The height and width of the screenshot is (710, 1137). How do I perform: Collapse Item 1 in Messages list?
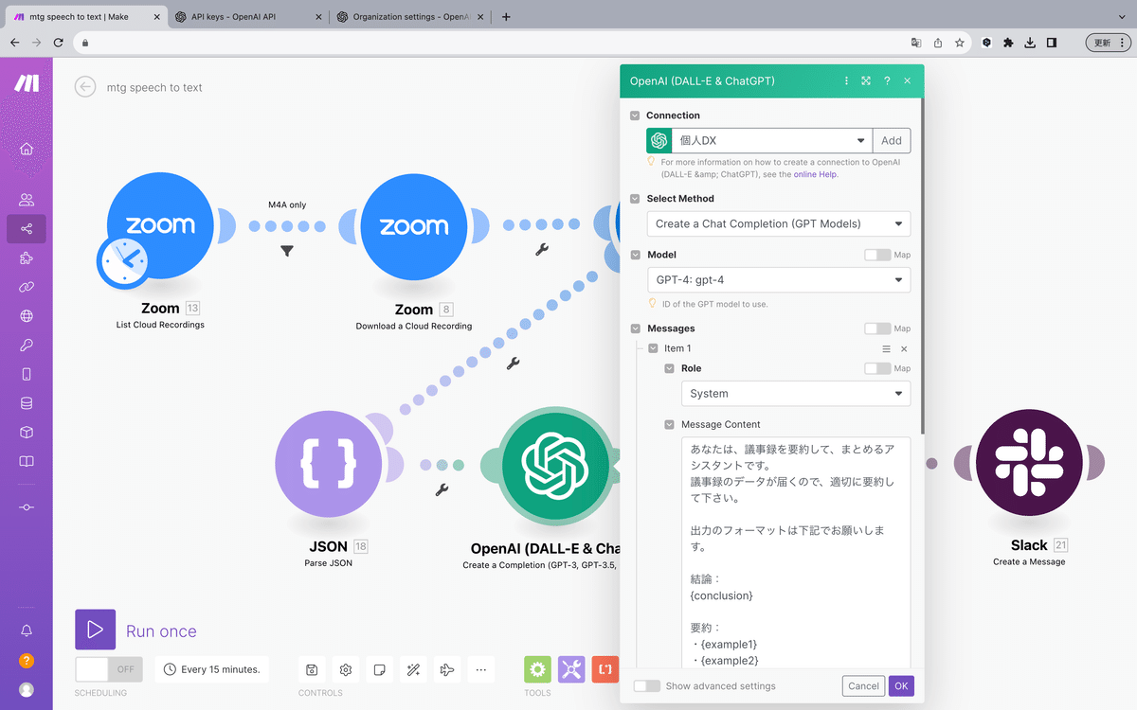point(653,348)
